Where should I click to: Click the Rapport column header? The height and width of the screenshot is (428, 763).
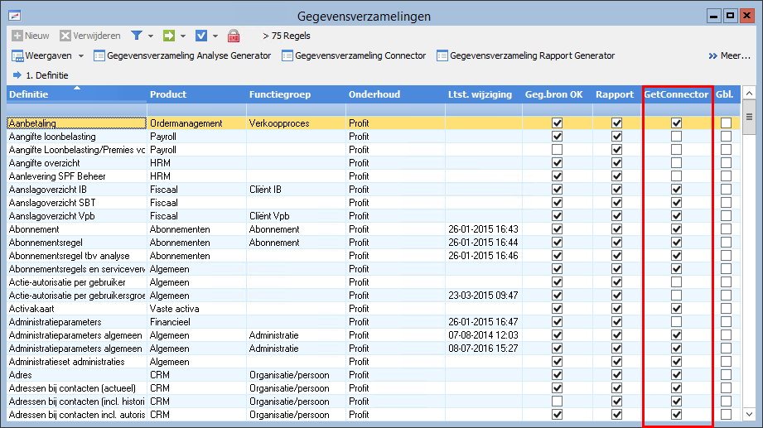click(x=617, y=94)
